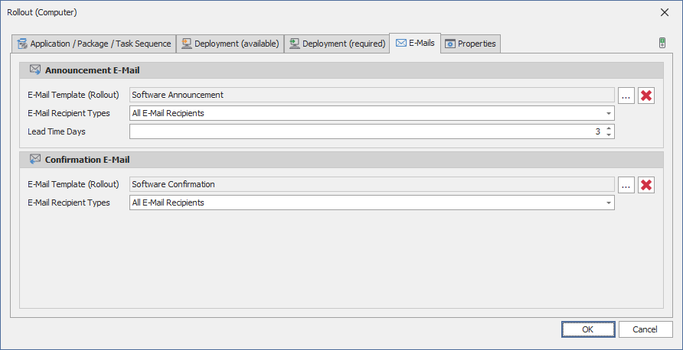Close the Rollout (Computer) window
683x350 pixels.
coord(665,12)
